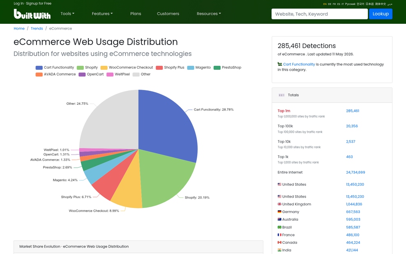This screenshot has height=254, width=406.
Task: Open the 285,461 Top 1m count
Action: point(353,111)
